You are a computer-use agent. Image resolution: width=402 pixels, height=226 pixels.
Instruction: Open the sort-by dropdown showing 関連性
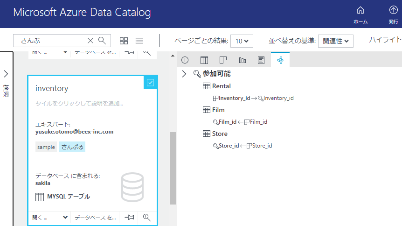[x=335, y=41]
